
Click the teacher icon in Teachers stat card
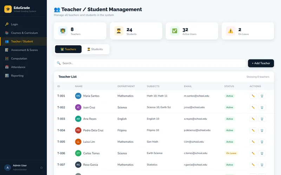[63, 31]
